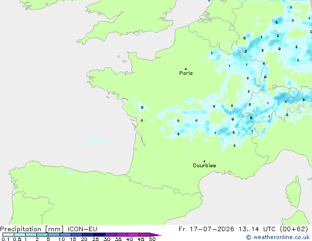The image size is (312, 241).
Task: Click the Paris city label
Action: (x=186, y=73)
